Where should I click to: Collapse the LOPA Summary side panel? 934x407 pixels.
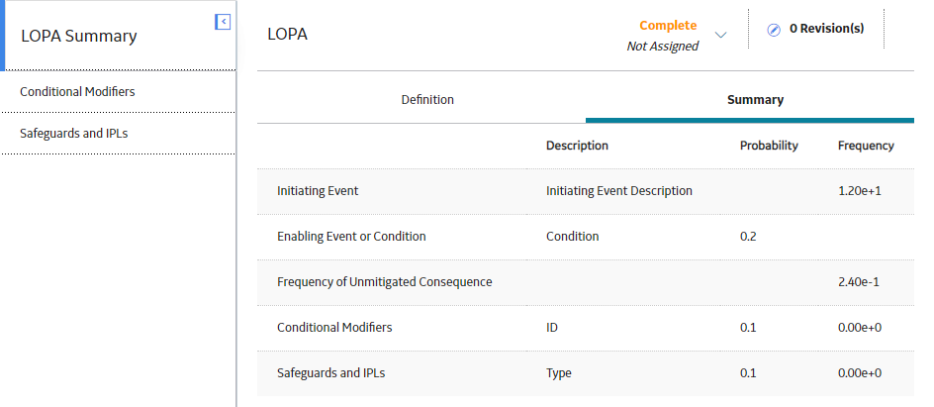pyautogui.click(x=223, y=22)
